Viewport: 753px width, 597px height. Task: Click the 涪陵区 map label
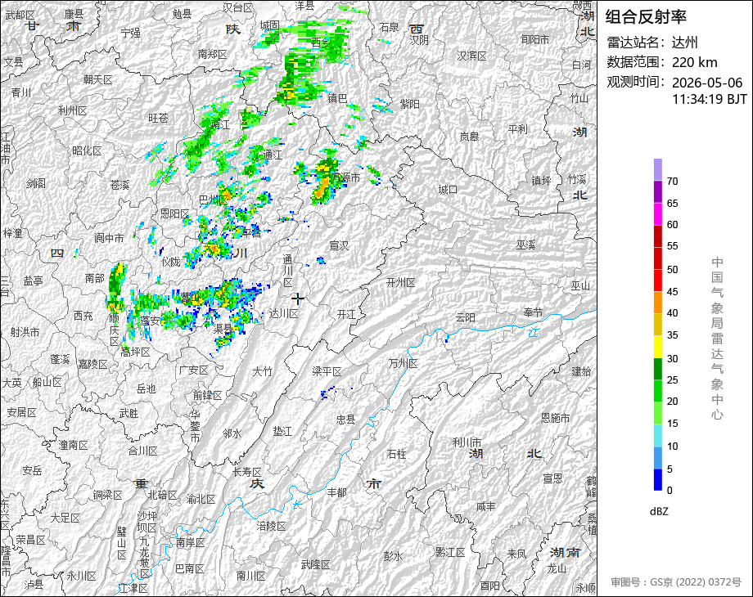point(272,526)
